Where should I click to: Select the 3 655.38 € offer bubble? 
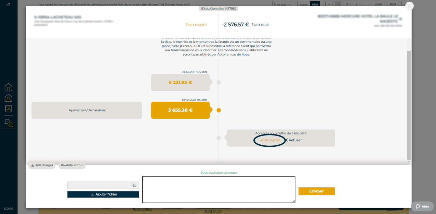tap(181, 110)
